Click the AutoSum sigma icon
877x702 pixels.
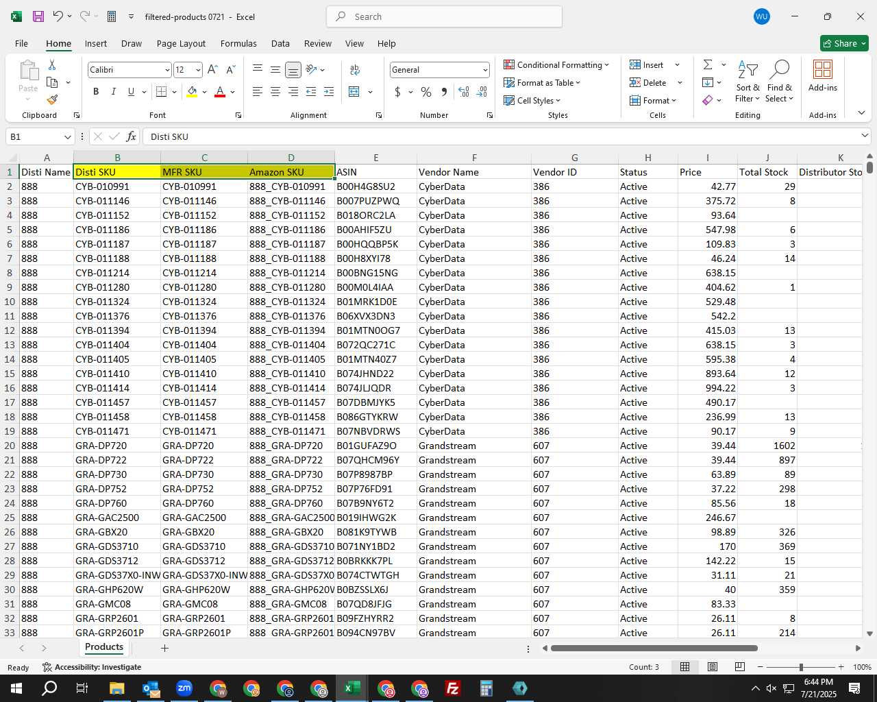coord(708,64)
